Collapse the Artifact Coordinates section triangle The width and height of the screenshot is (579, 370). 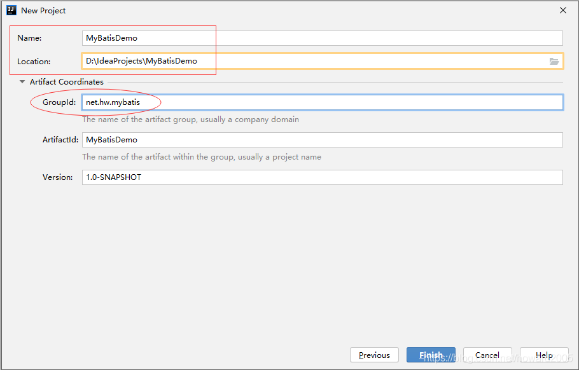22,82
